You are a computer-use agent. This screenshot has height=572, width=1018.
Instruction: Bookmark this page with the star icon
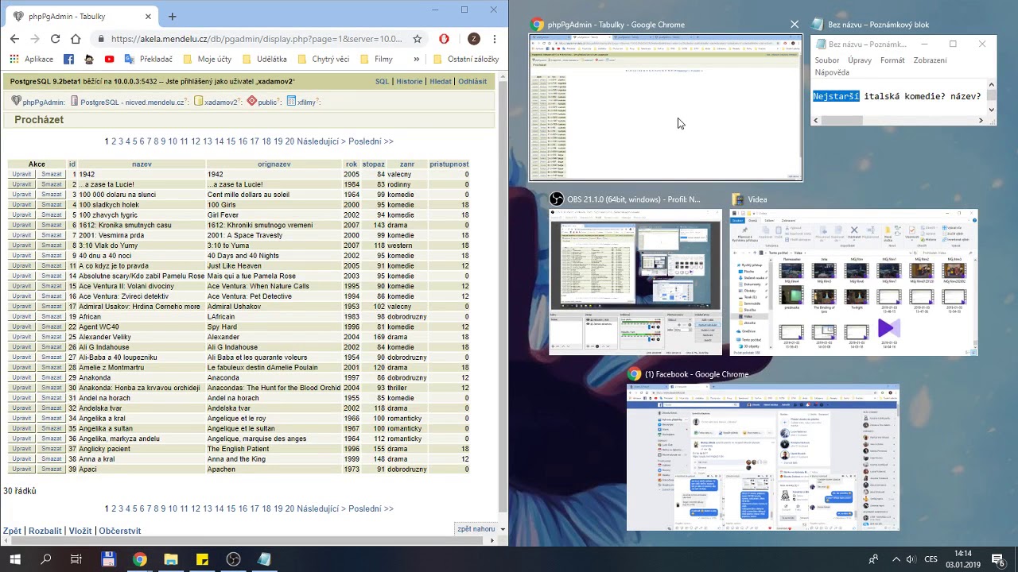[x=417, y=39]
